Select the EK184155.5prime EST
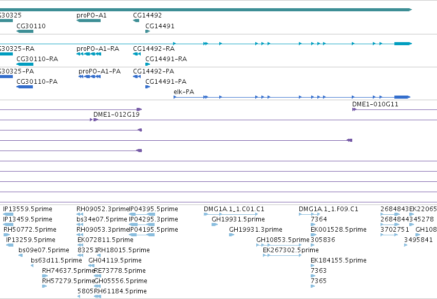This screenshot has height=299, width=437. (313, 266)
